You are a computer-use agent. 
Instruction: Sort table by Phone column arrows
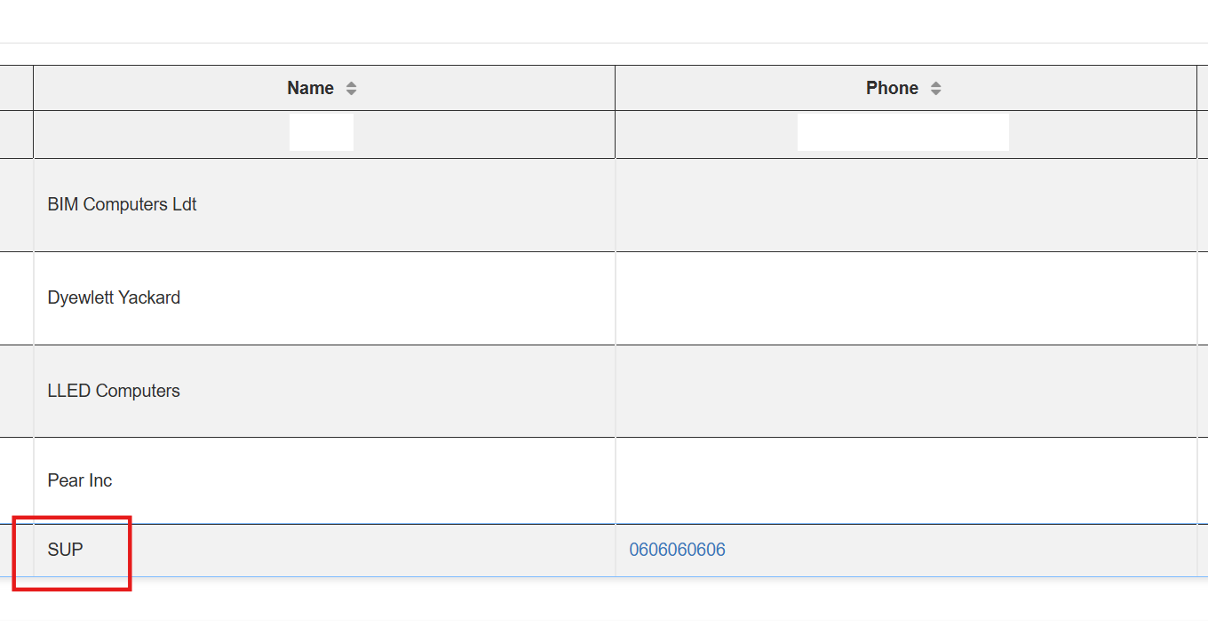[936, 88]
